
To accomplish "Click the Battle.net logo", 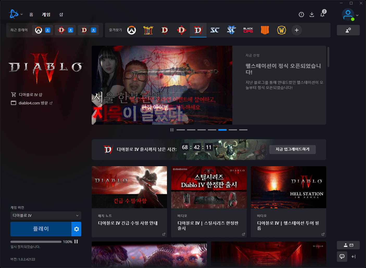I will (13, 14).
